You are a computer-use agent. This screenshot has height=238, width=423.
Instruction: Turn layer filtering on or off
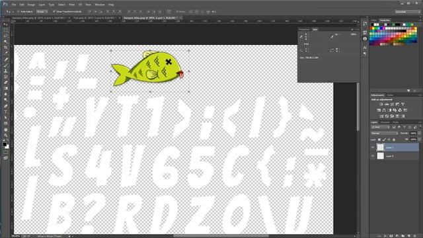pos(420,127)
